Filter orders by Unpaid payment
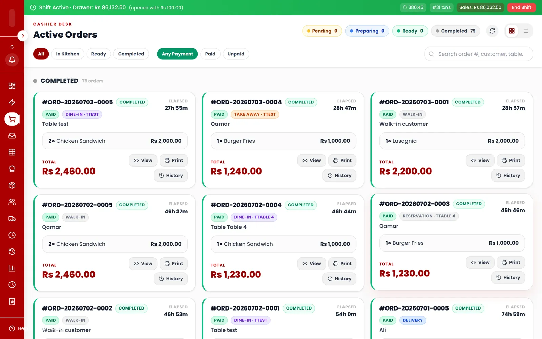The width and height of the screenshot is (542, 339). (x=236, y=54)
